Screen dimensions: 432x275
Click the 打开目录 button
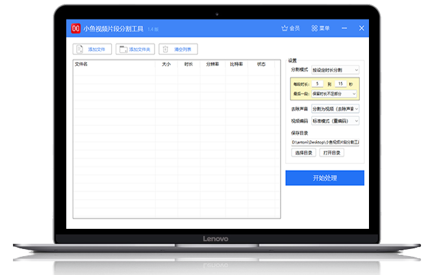pos(331,153)
